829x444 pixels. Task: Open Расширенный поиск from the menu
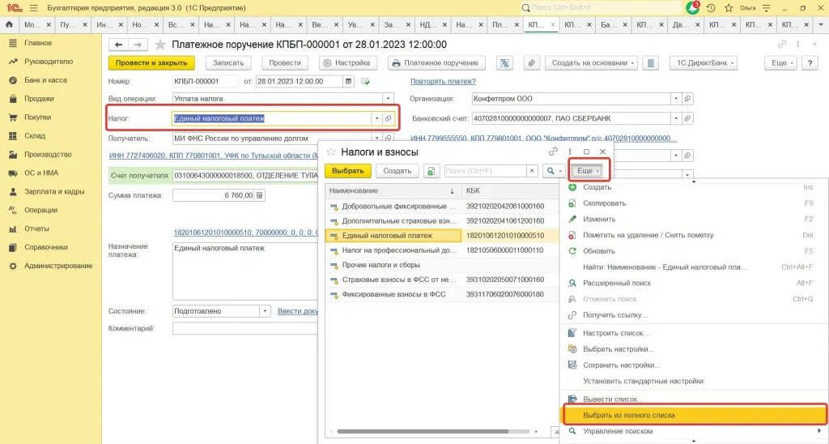pos(694,283)
